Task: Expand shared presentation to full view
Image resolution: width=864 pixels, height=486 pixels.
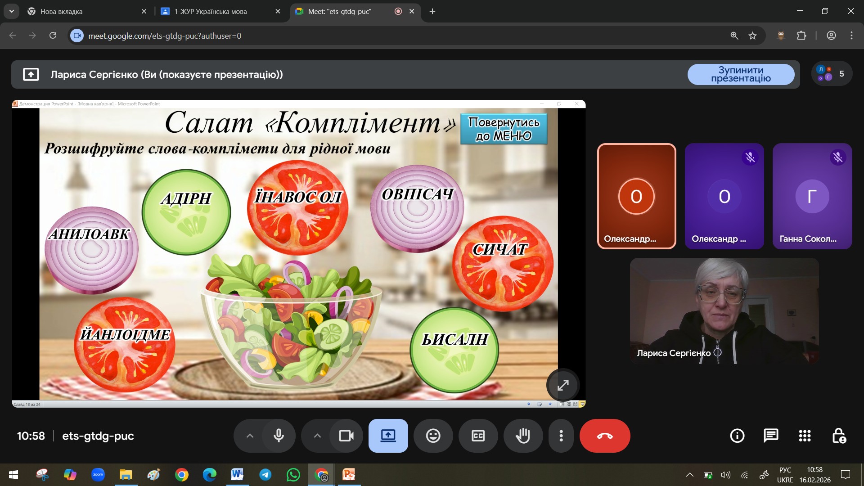Action: pos(563,385)
